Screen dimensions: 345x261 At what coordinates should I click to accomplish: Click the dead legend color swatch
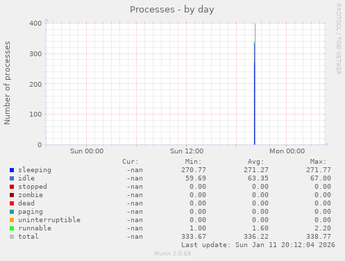point(12,203)
